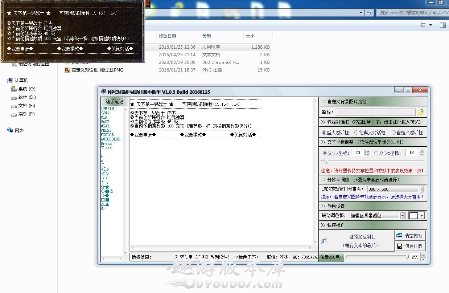Select the 自定义对话框 radio option
Viewport: 449px width, 293px height.
coord(394,133)
